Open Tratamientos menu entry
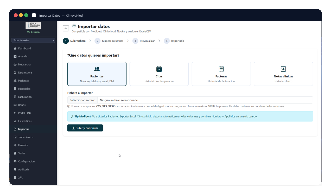Viewport: 331px width, 194px height. tap(33, 137)
